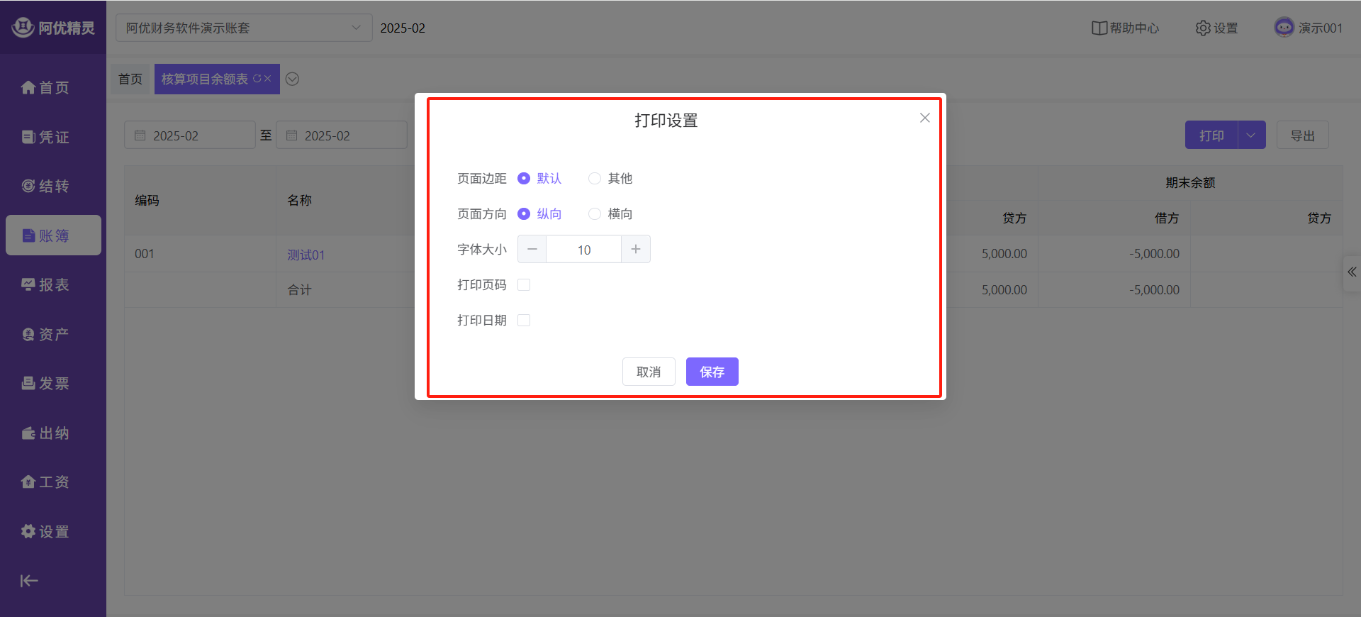Click the home icon in the sidebar
The image size is (1361, 617).
click(28, 88)
